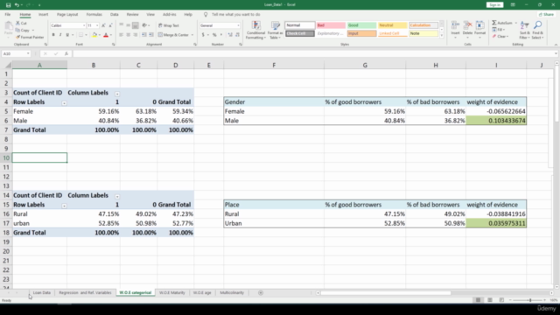This screenshot has height=315, width=560.
Task: Apply the Good cell style
Action: tap(361, 25)
